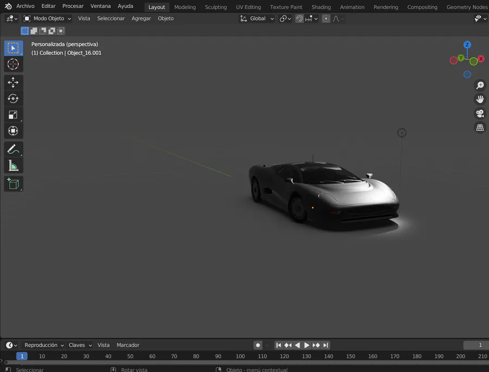Open the Archivo menu
Viewport: 489px width, 372px height.
pyautogui.click(x=25, y=6)
